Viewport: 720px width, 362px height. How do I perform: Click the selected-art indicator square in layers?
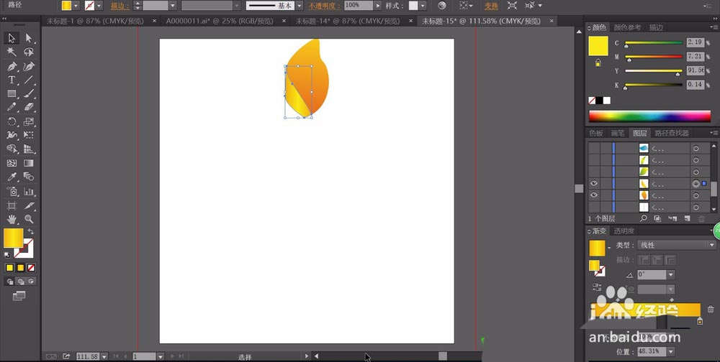[704, 183]
